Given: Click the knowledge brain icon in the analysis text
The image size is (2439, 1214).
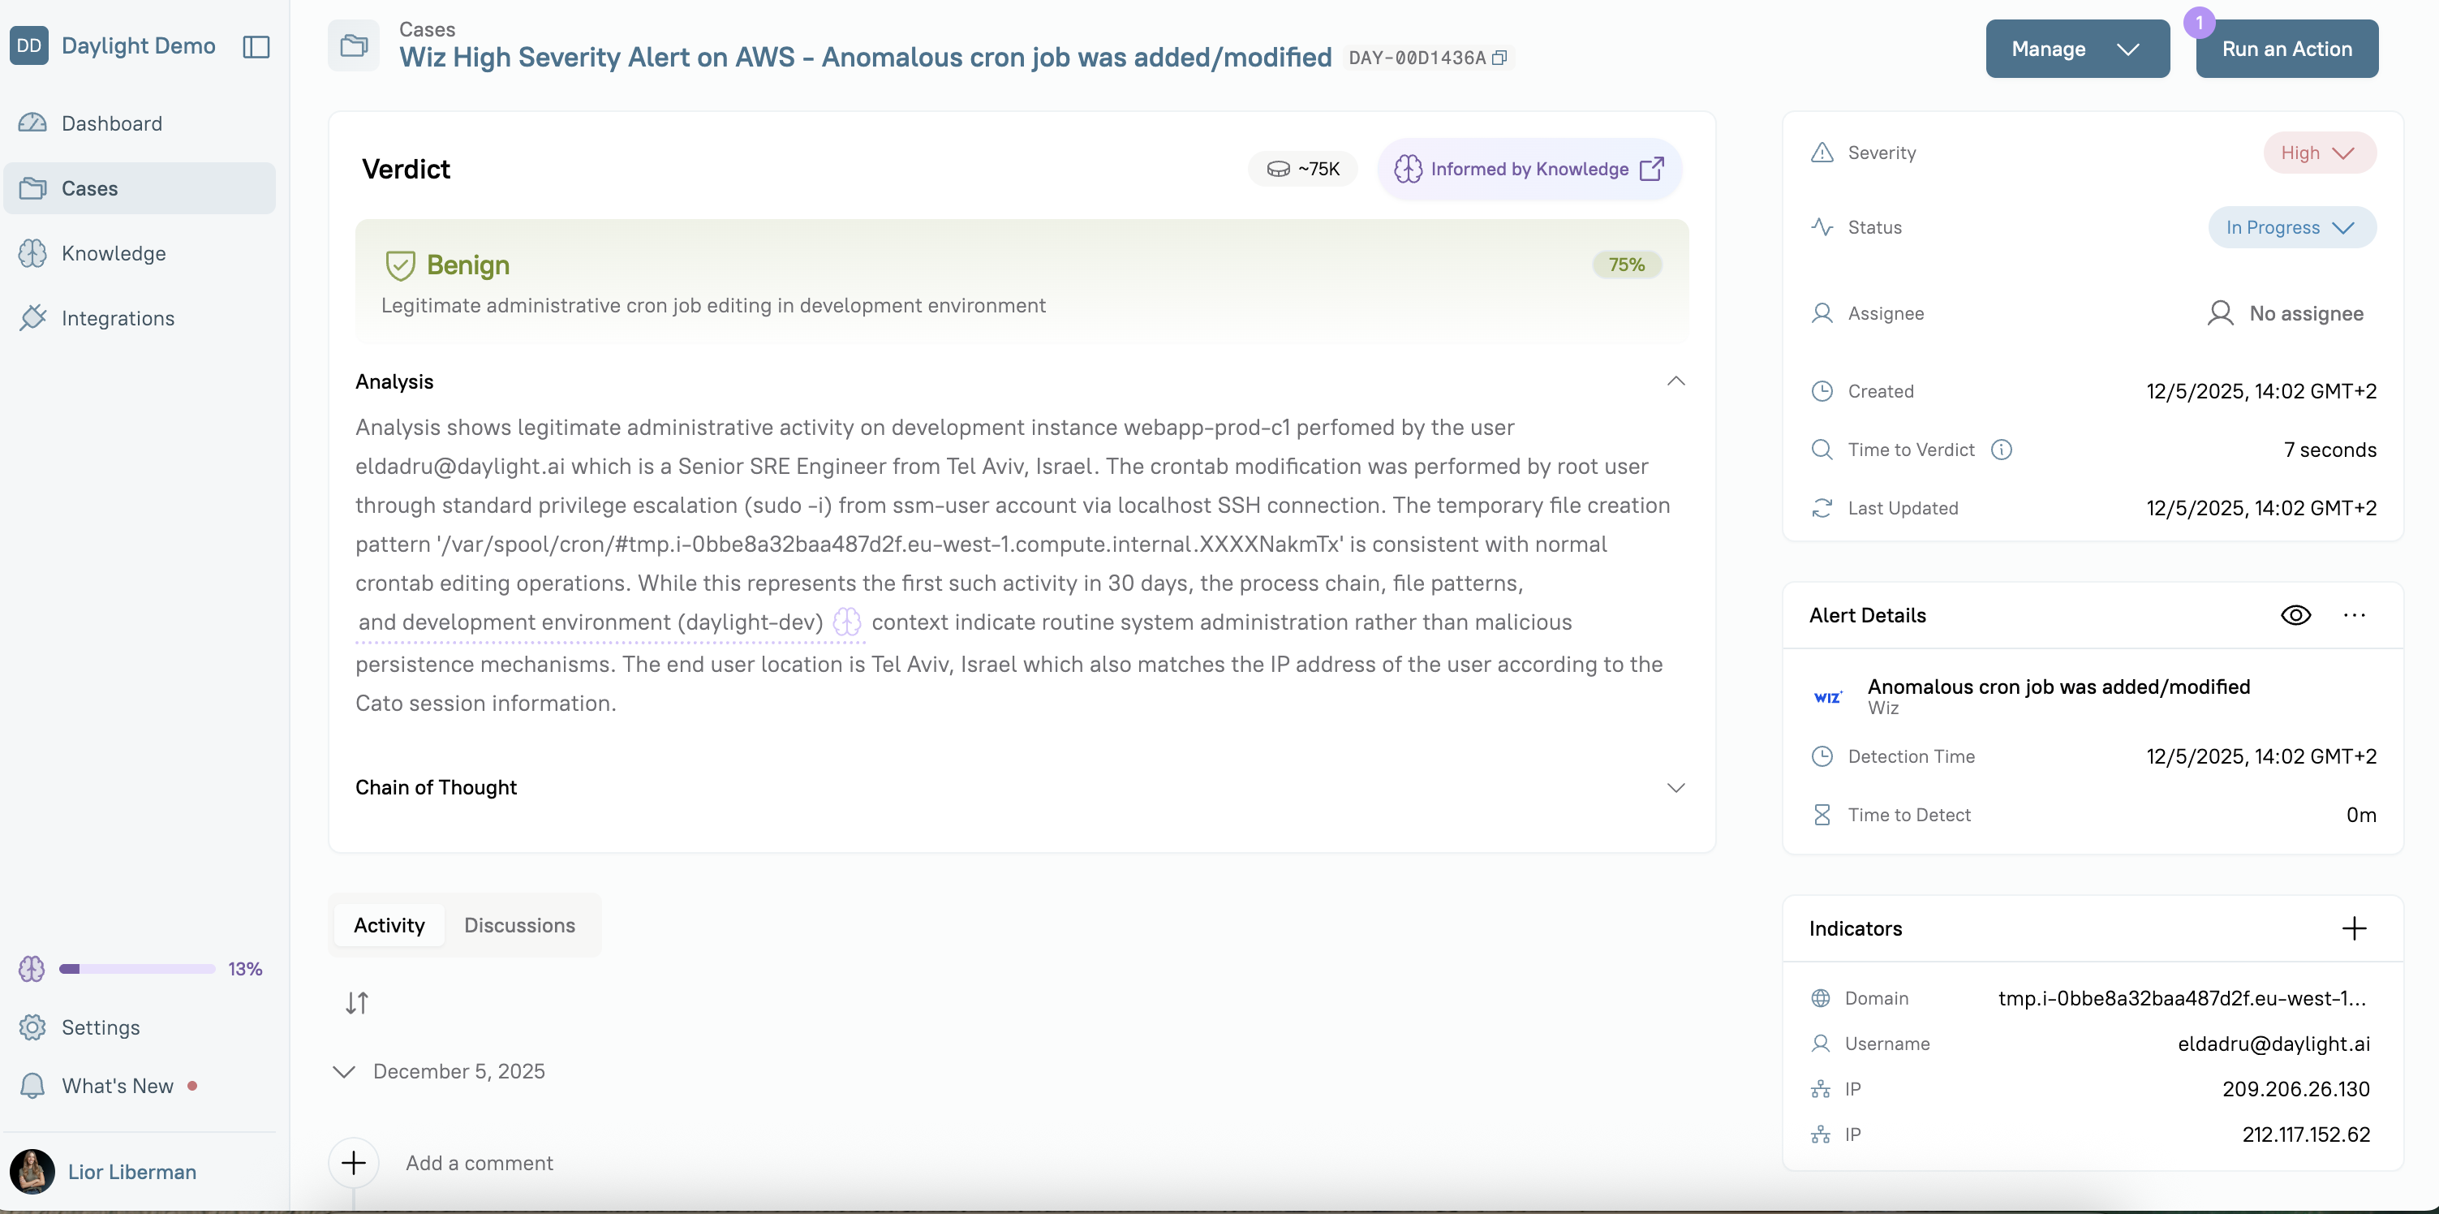Looking at the screenshot, I should (x=846, y=622).
